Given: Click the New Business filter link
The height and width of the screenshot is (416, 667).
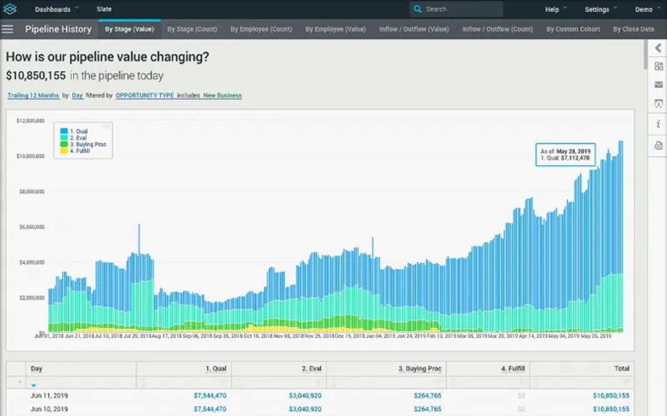Looking at the screenshot, I should 222,96.
